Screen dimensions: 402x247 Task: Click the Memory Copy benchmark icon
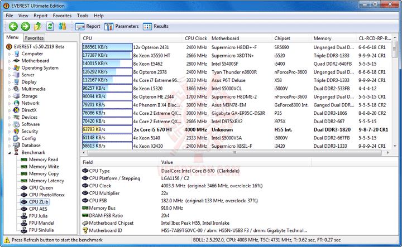point(24,173)
